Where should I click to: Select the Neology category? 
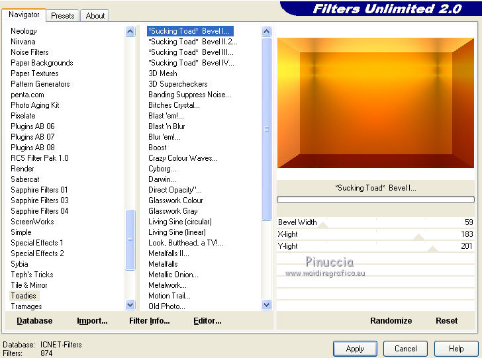pyautogui.click(x=24, y=31)
